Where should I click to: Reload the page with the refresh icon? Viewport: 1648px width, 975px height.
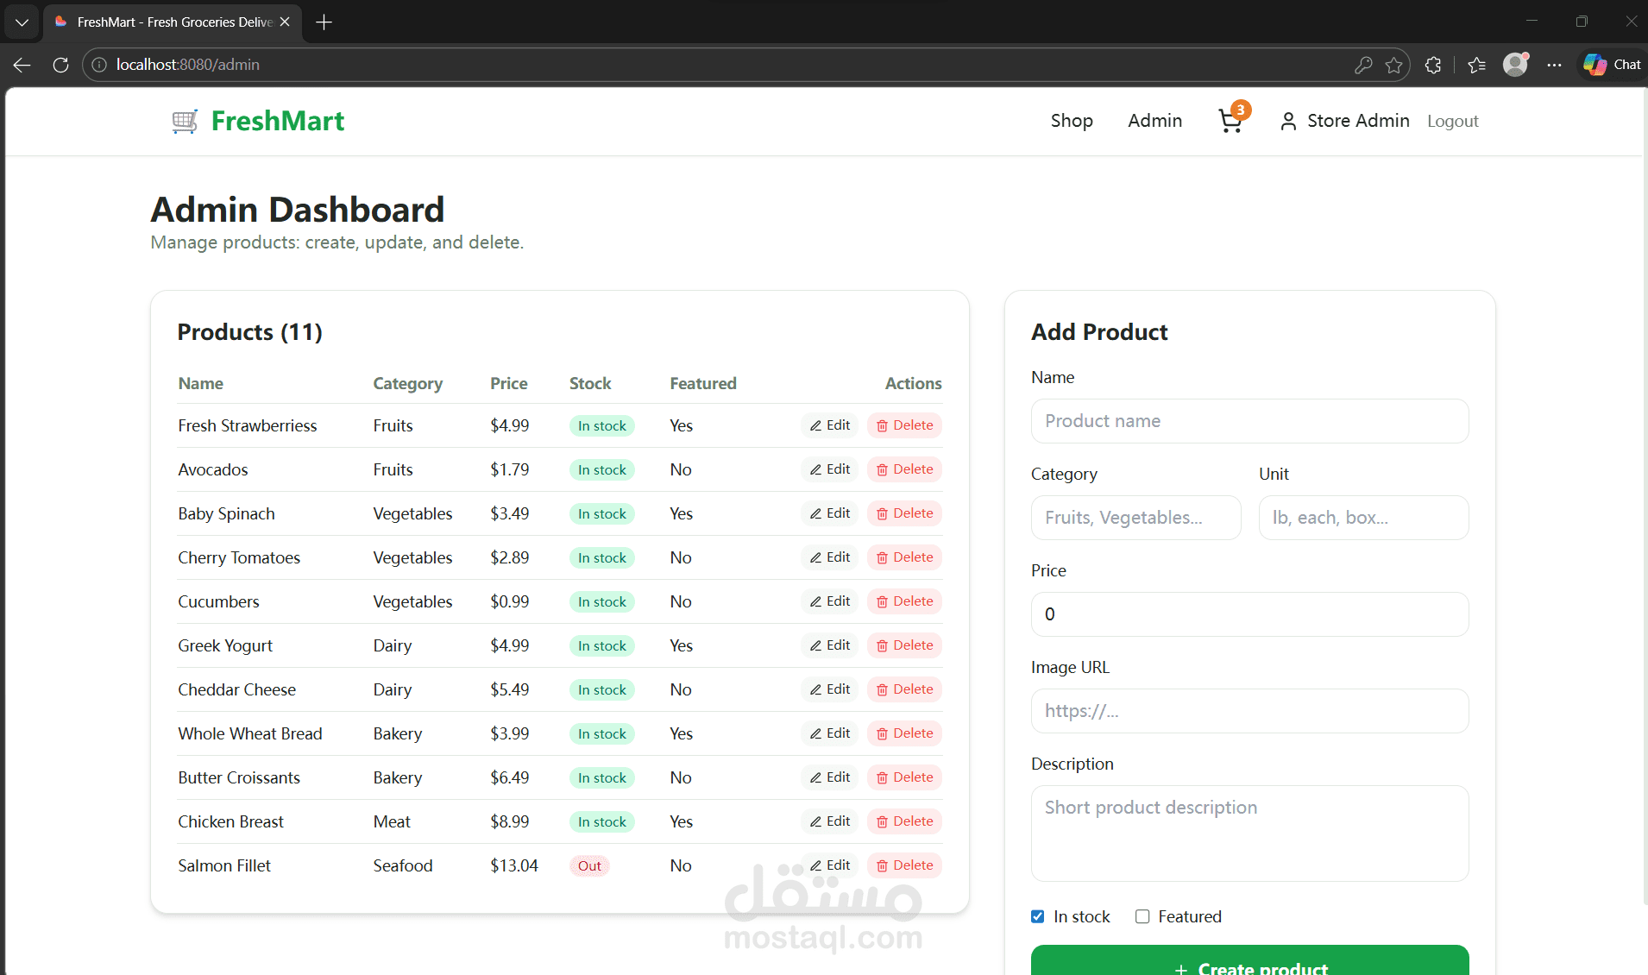coord(60,65)
